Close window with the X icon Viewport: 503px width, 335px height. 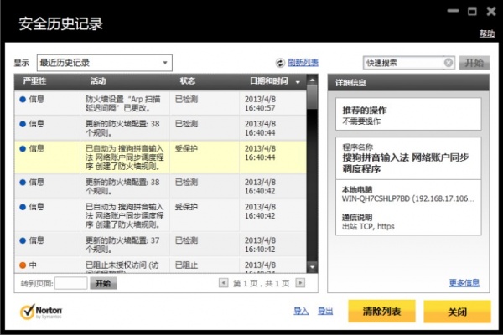[x=491, y=12]
